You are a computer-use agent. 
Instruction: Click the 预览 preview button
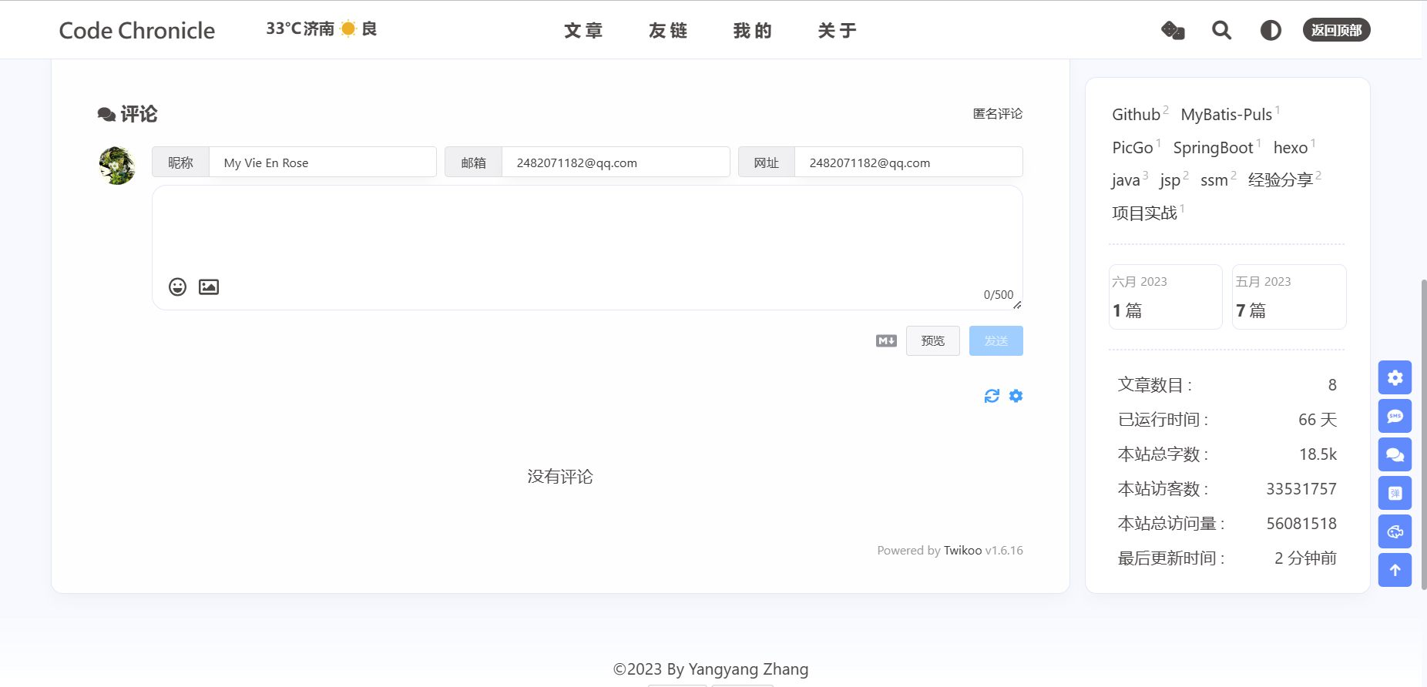click(932, 340)
